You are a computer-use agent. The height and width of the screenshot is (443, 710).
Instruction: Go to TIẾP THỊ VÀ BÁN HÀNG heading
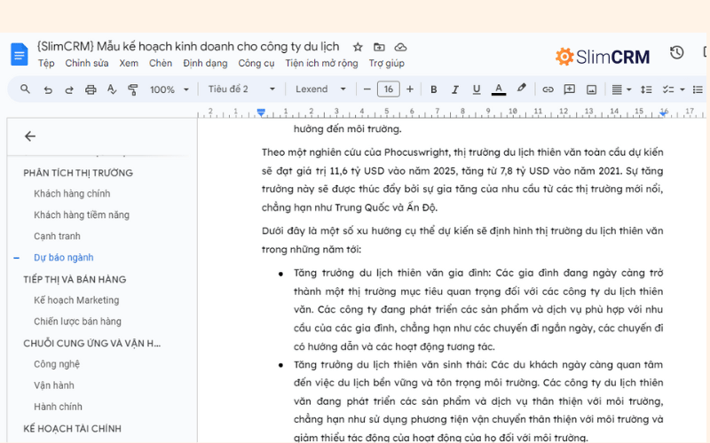75,279
